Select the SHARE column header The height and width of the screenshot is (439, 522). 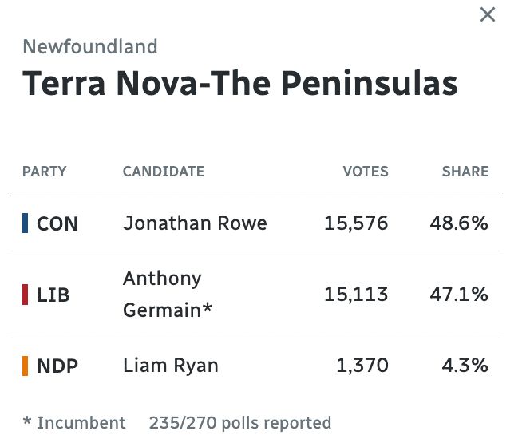coord(465,172)
